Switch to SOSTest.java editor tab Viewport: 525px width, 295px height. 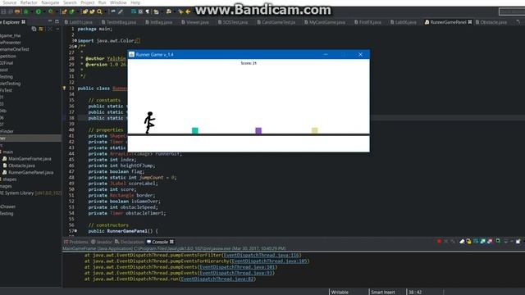[233, 22]
